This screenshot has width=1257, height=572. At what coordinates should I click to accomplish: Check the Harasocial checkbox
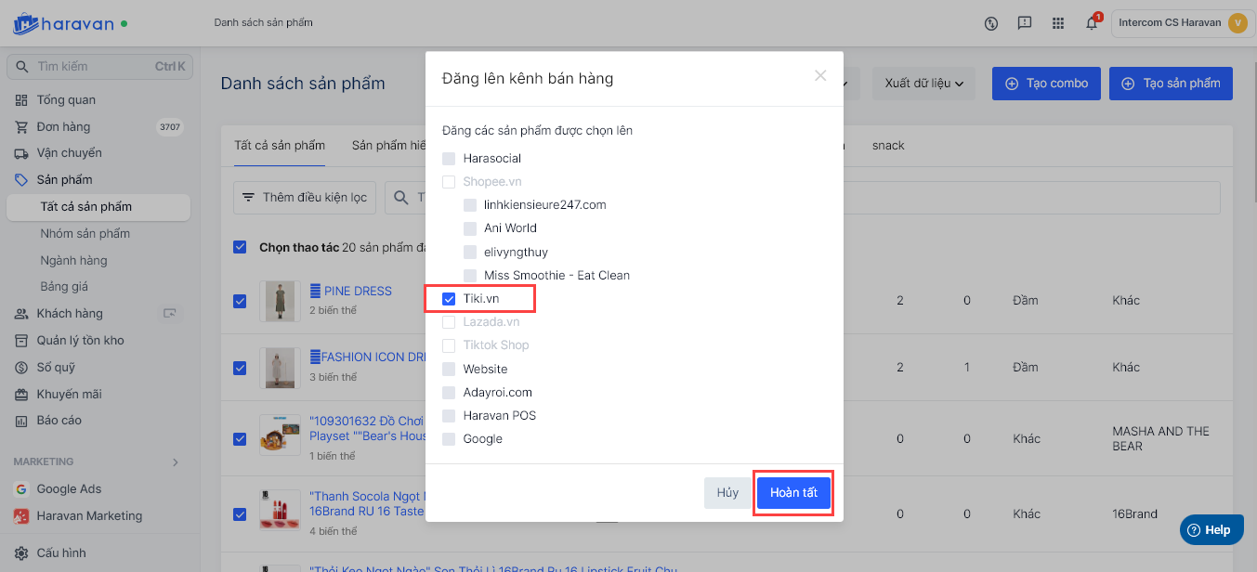450,159
